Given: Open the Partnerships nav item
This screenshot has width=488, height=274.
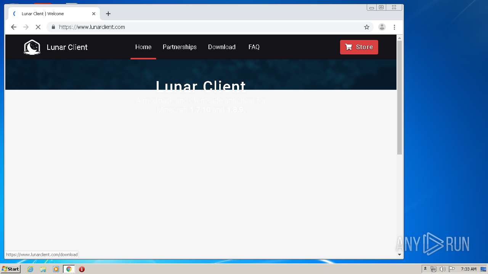Looking at the screenshot, I should click(x=180, y=47).
